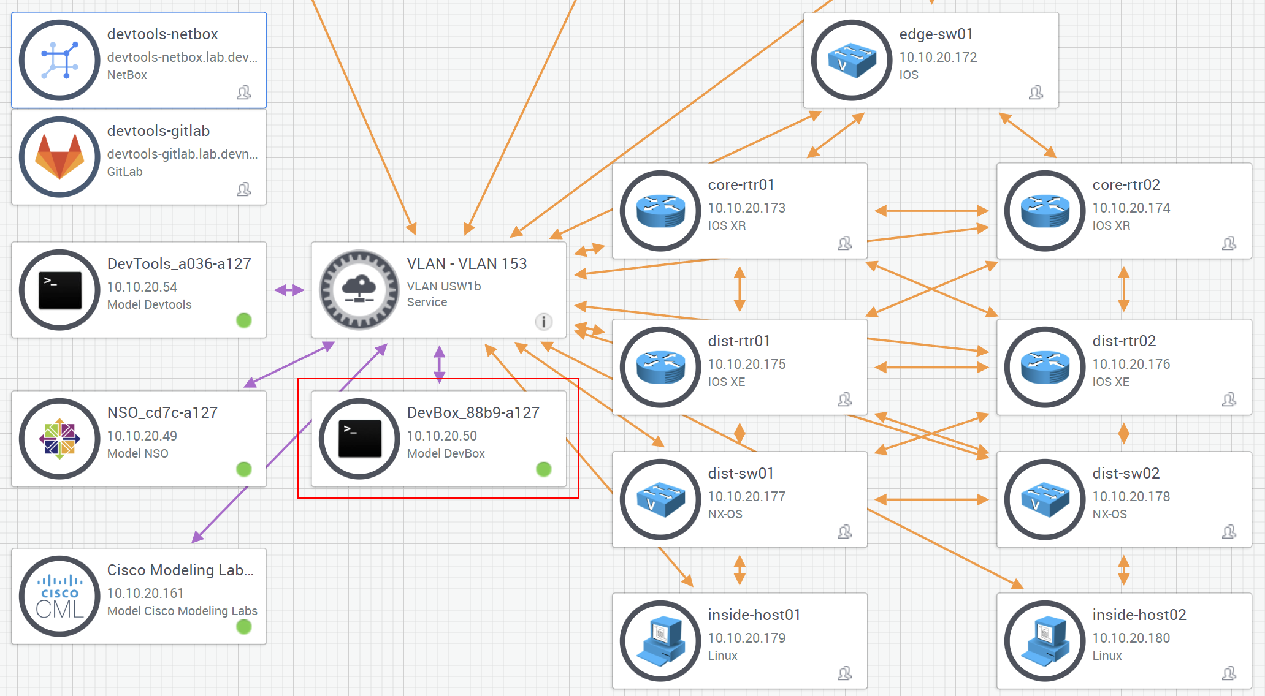1265x696 pixels.
Task: Click the DevTools_a036-a127 terminal icon
Action: (59, 290)
